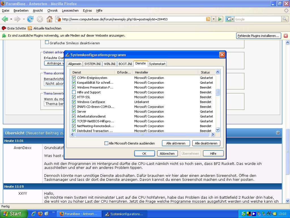Viewport: 290px width, 218px height.
Task: Click Fehlende Plugins installieren button
Action: tap(258, 36)
